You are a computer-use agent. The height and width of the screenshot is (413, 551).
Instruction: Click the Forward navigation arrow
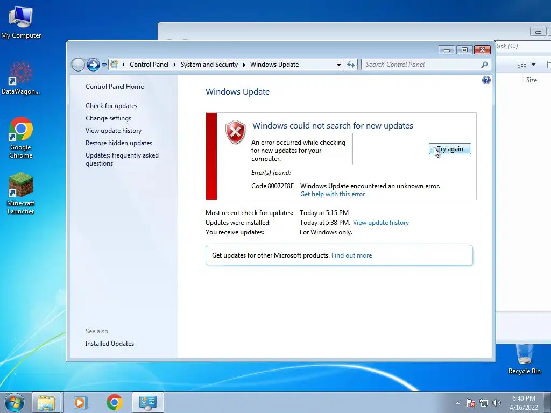[93, 65]
